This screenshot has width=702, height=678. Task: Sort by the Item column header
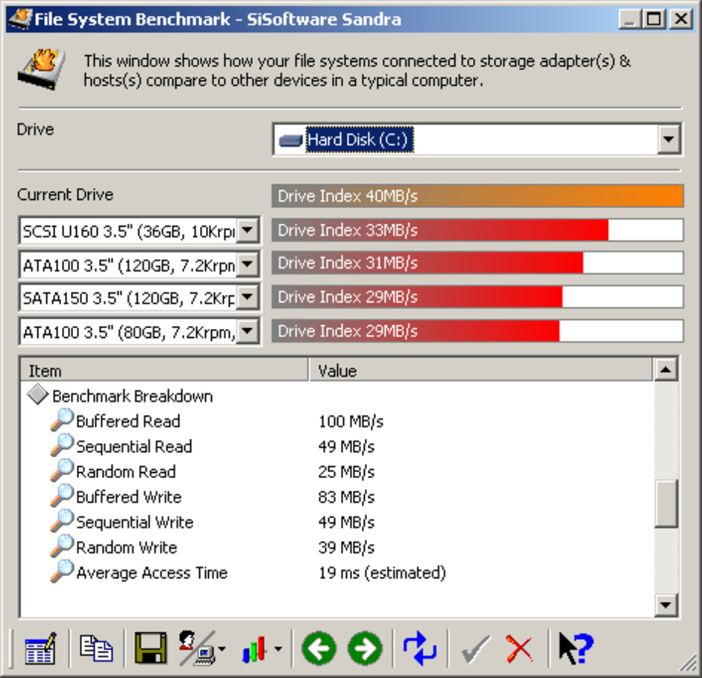coord(164,370)
